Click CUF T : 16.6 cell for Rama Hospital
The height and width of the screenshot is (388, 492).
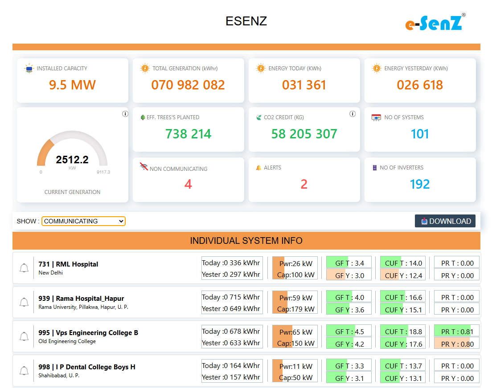[403, 297]
